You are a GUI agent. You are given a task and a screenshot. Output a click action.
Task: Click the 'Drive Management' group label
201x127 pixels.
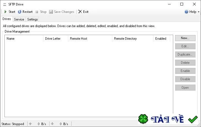click(17, 31)
